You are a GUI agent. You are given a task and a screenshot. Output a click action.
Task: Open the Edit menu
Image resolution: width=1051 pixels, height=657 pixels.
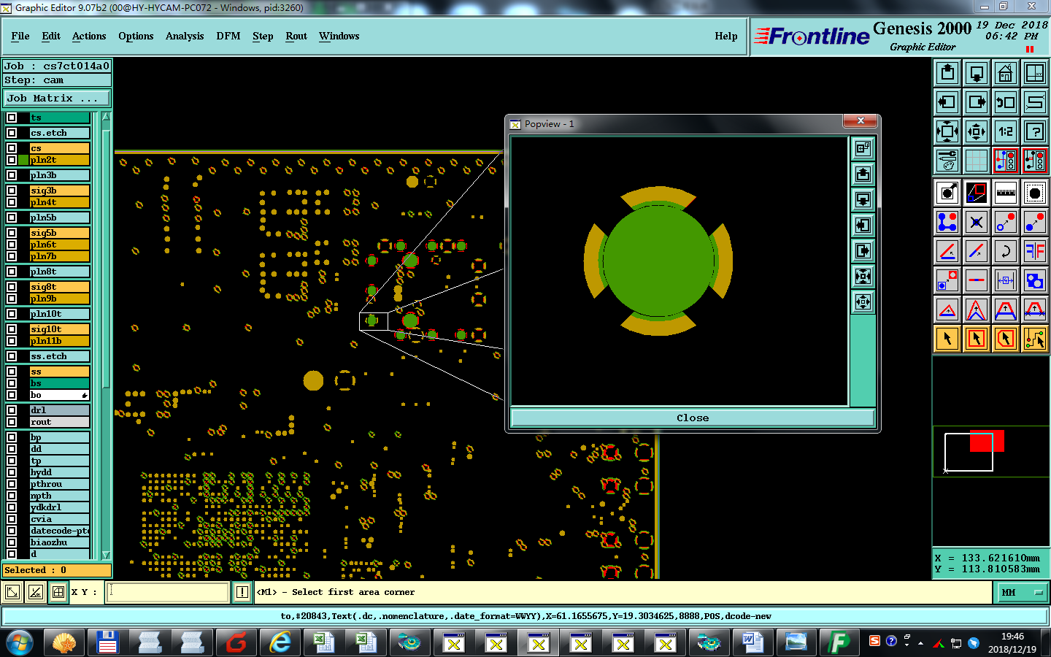[x=51, y=36]
